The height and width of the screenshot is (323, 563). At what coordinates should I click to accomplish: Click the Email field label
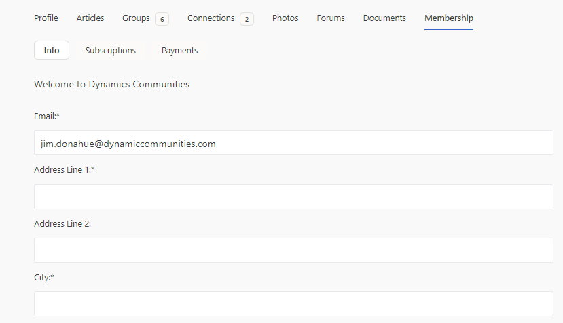point(47,116)
